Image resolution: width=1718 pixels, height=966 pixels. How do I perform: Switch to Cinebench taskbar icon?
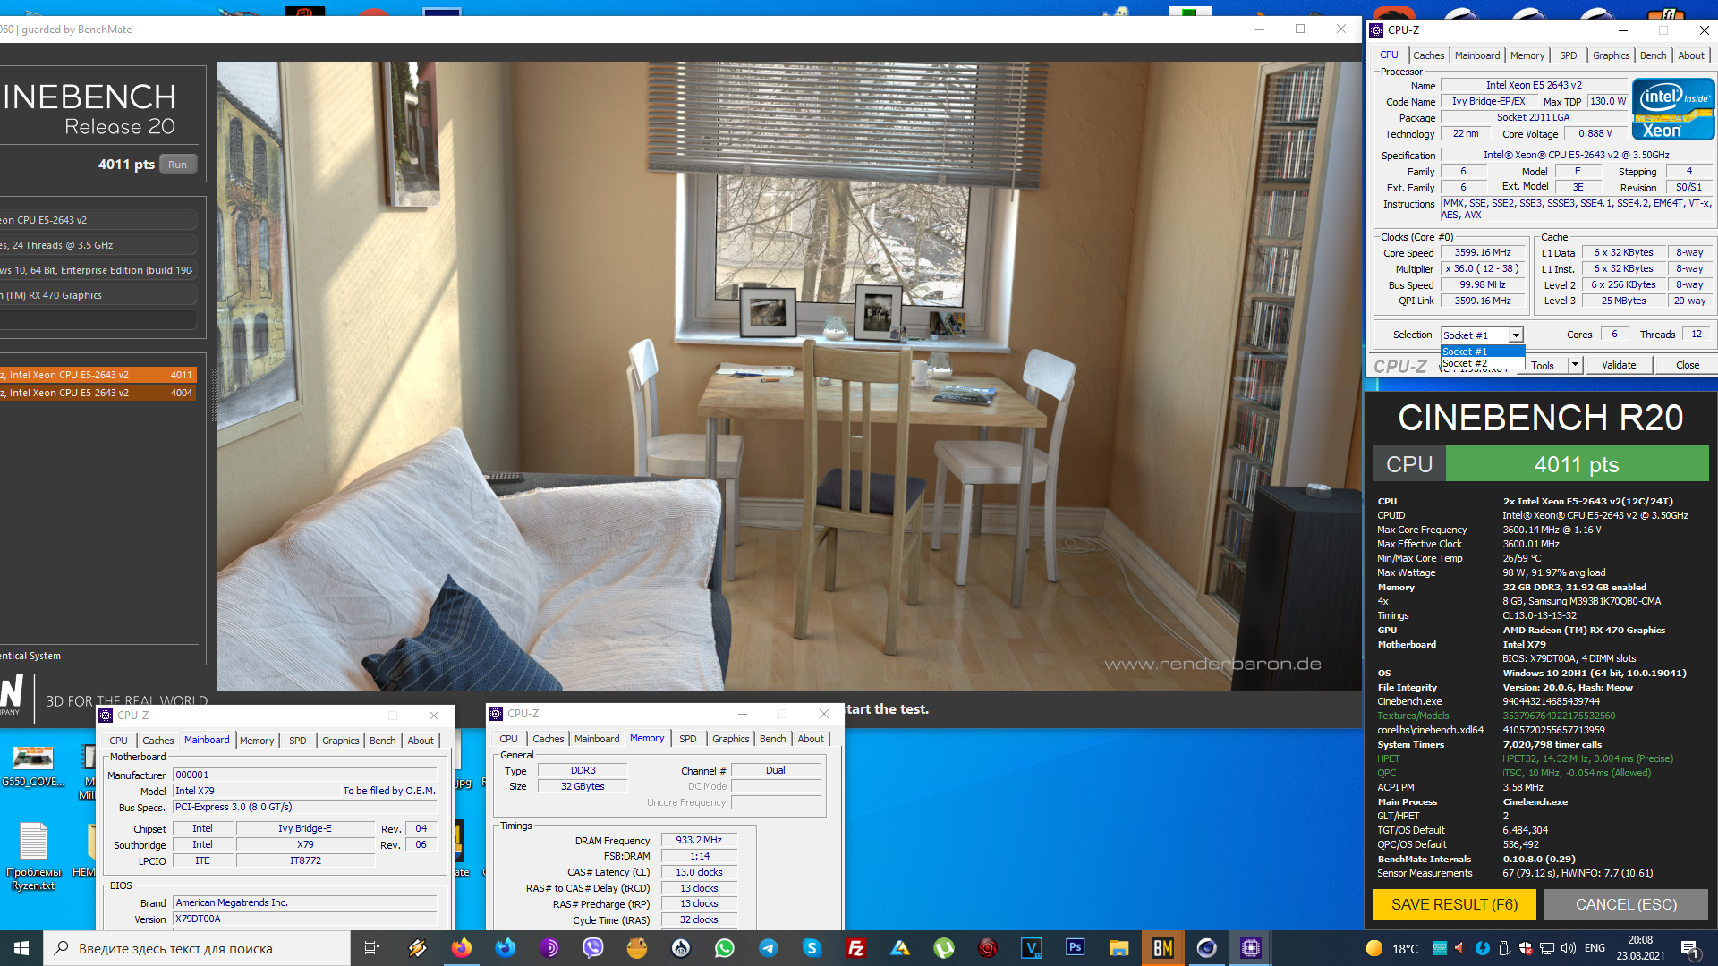click(1207, 948)
